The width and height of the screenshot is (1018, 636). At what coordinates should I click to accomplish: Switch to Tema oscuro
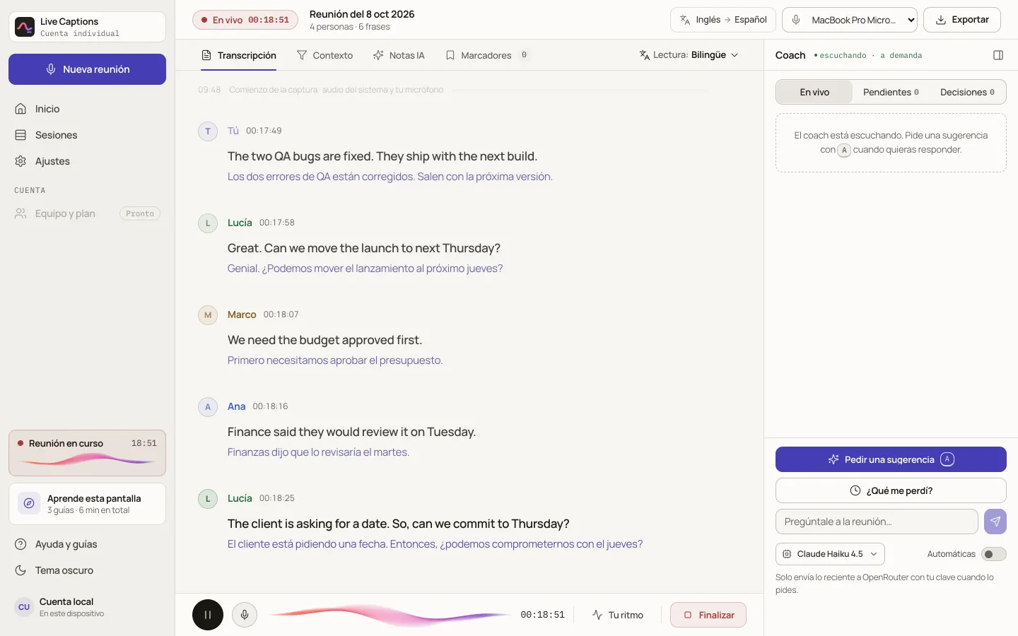[x=87, y=570]
